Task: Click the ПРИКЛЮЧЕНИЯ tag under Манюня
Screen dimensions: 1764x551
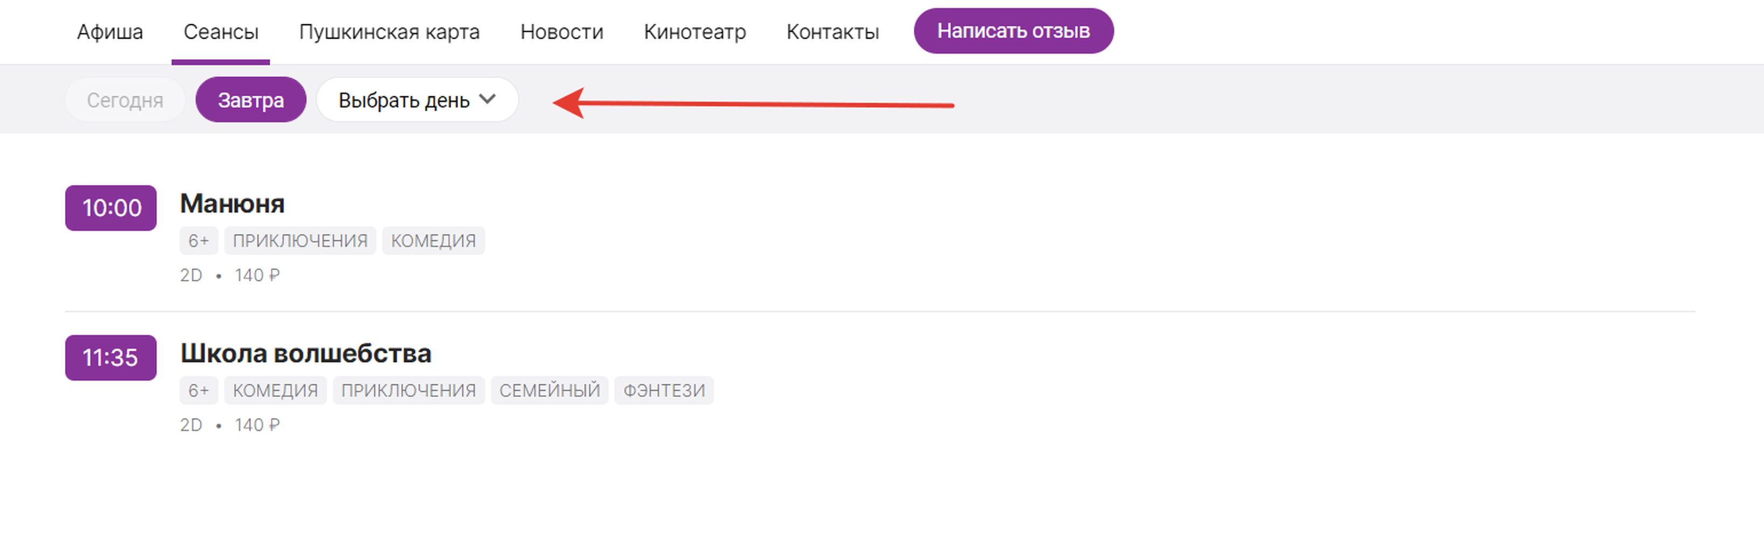Action: coord(300,241)
